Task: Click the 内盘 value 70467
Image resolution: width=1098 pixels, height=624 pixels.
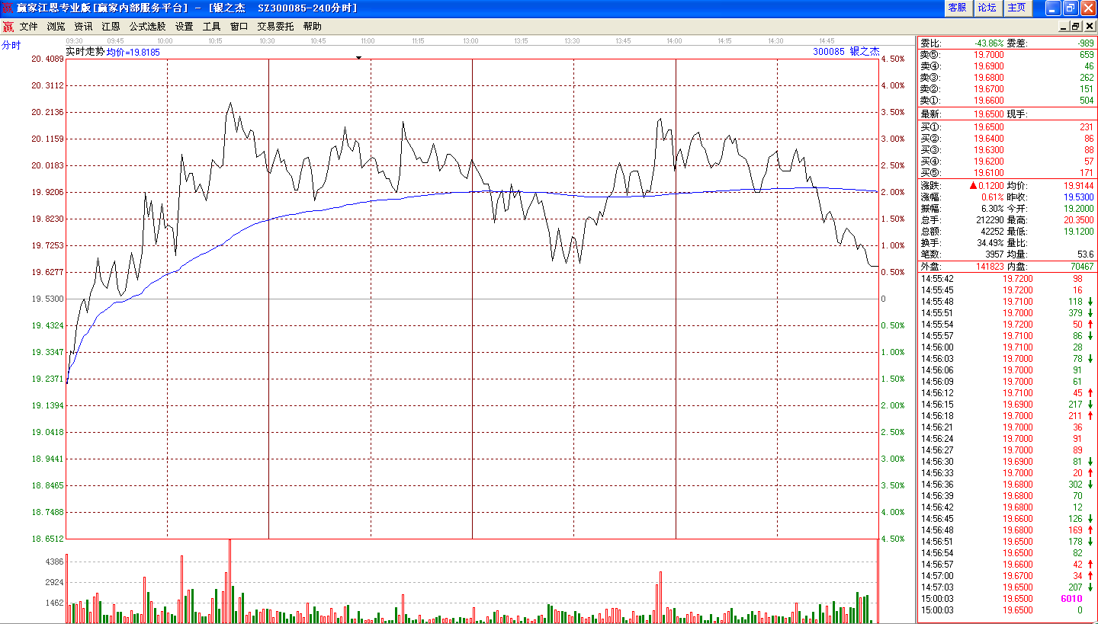Action: pyautogui.click(x=1081, y=267)
